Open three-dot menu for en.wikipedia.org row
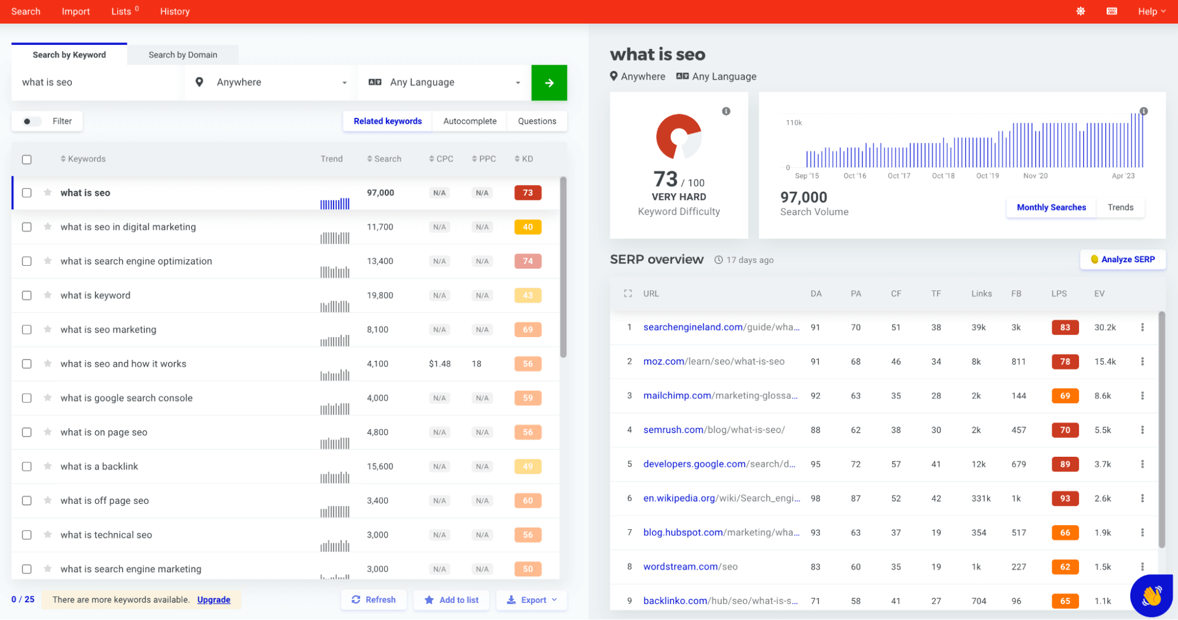This screenshot has width=1178, height=620. 1142,498
